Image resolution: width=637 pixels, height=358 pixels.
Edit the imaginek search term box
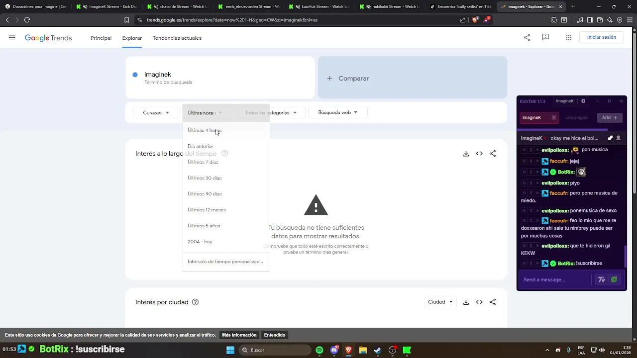pos(220,78)
